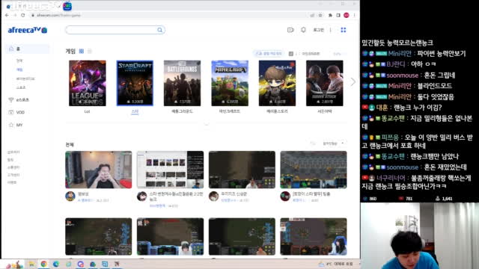Select the Sudden Attack game cover
The height and width of the screenshot is (269, 479).
[324, 83]
